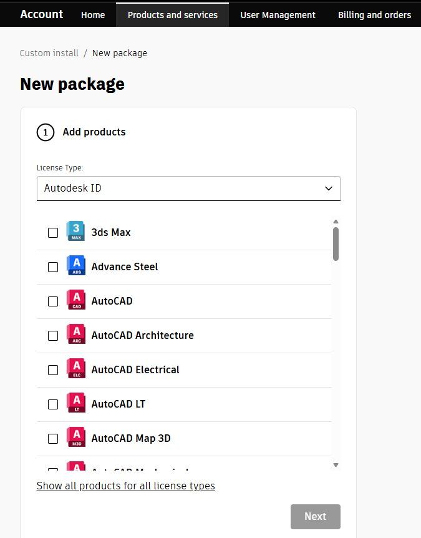
Task: Click the product list scroll-up arrow
Action: click(336, 222)
